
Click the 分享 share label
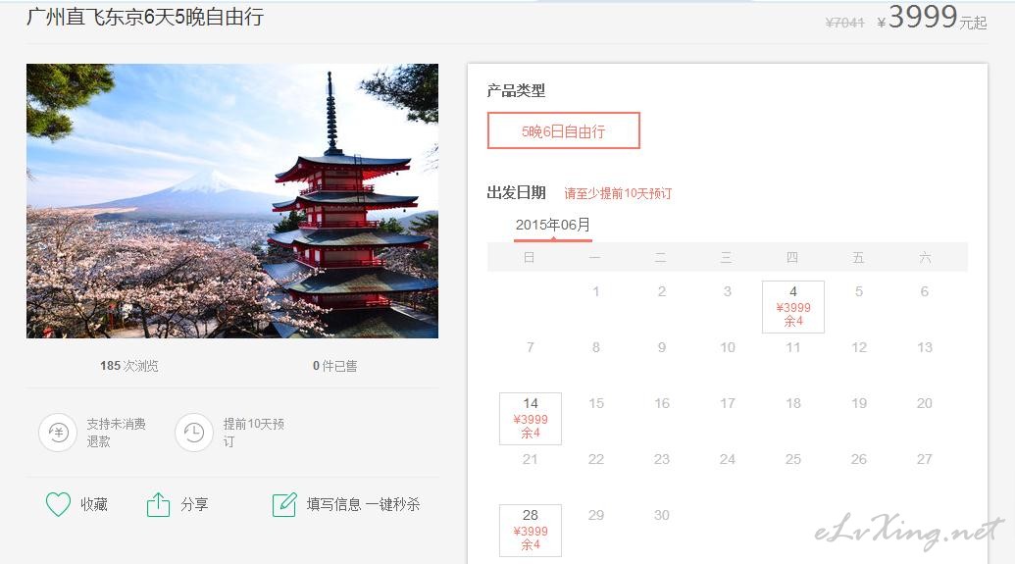point(194,504)
